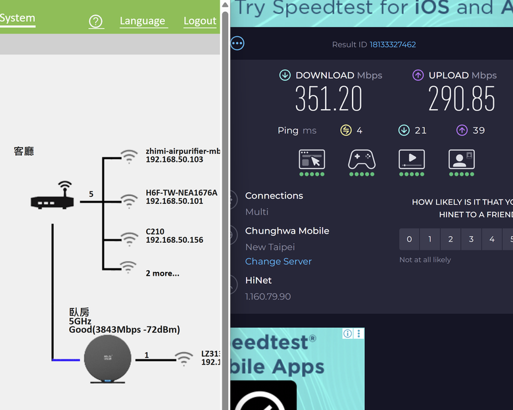
Task: Select client IP 192.168.50.103
Action: coord(174,159)
